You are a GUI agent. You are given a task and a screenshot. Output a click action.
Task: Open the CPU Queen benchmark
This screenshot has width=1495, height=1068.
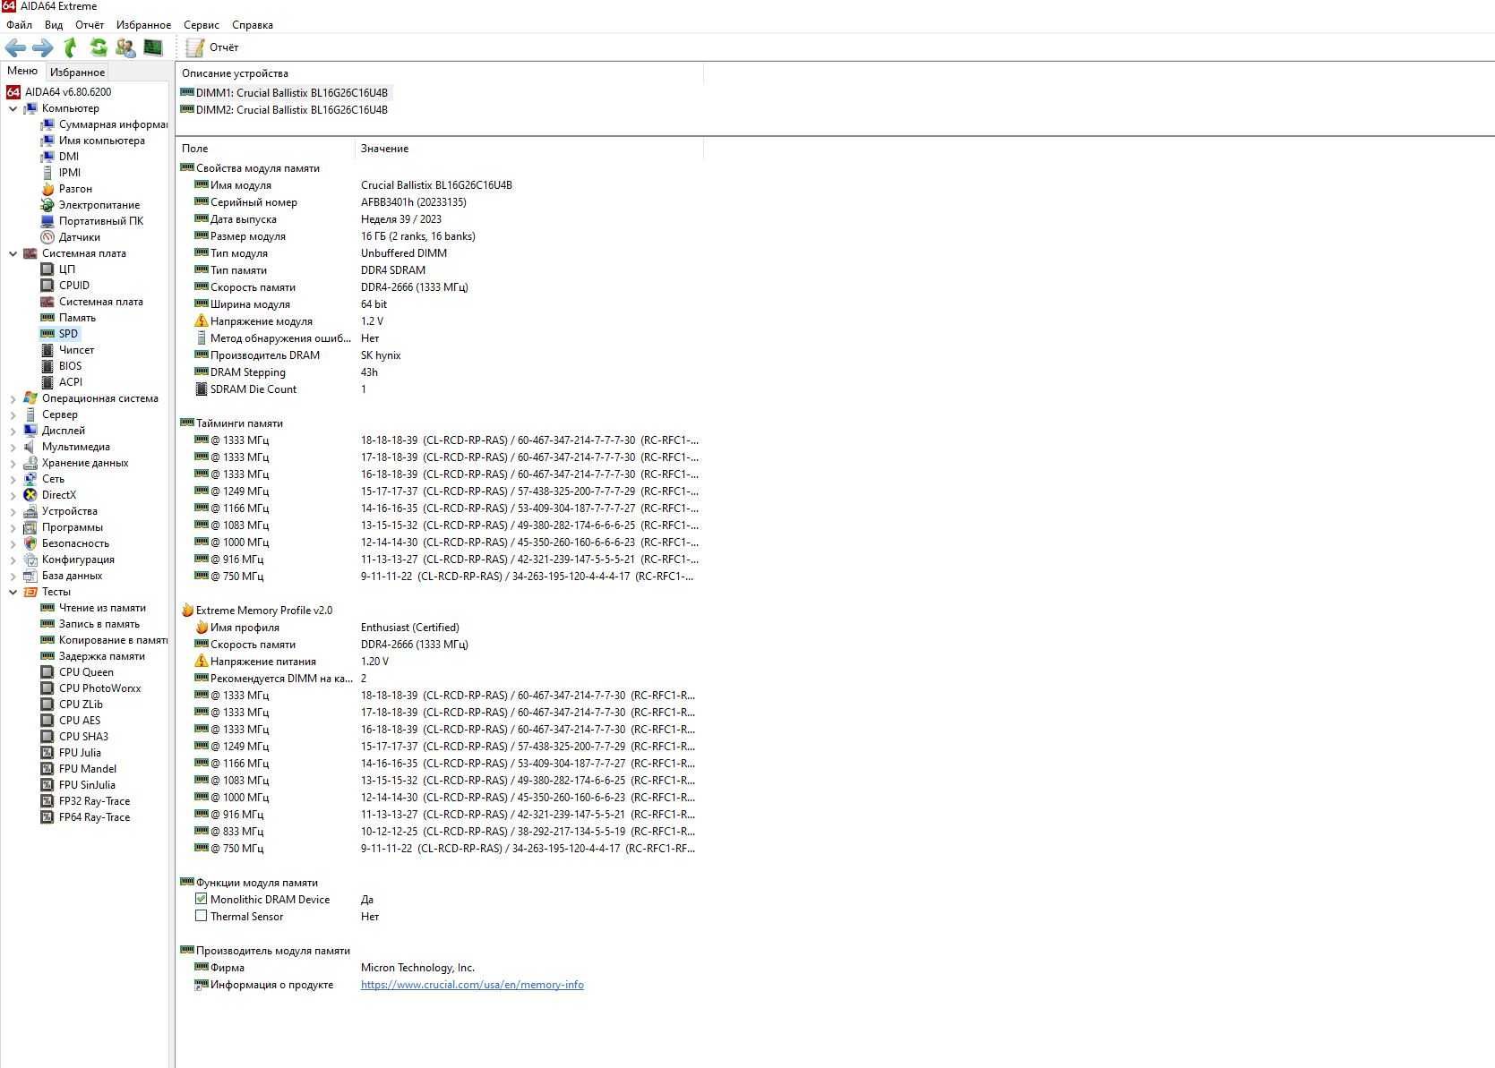point(77,672)
